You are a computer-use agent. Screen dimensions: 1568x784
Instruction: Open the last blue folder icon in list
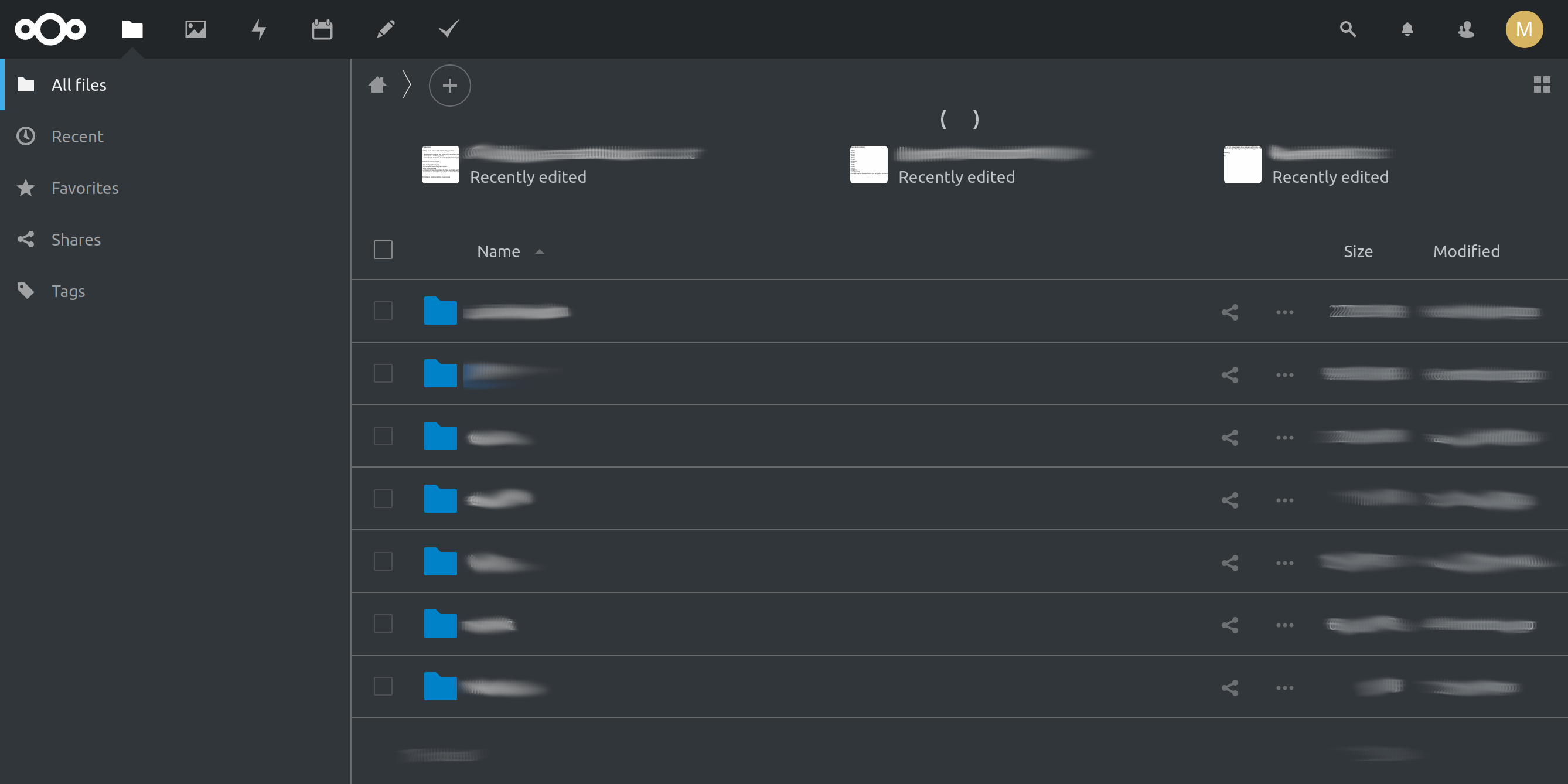pos(440,686)
